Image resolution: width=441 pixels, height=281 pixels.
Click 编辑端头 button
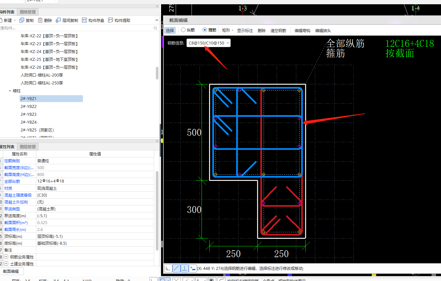323,30
